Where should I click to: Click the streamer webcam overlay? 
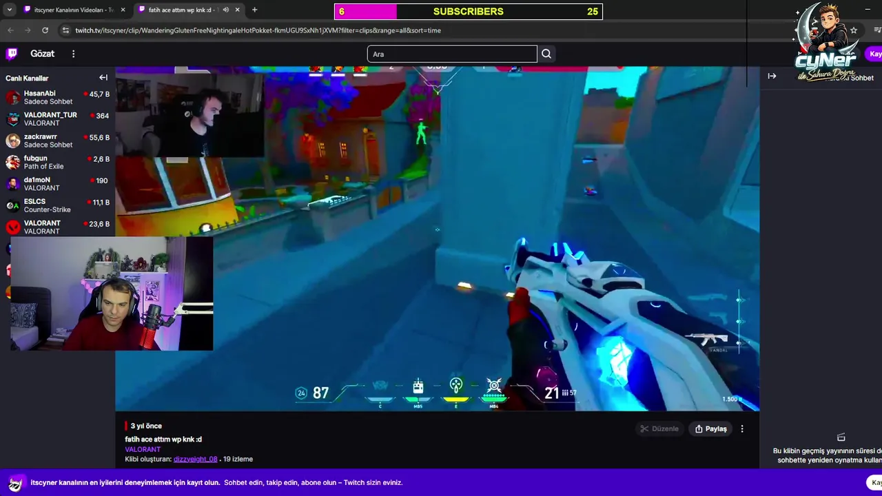point(112,294)
